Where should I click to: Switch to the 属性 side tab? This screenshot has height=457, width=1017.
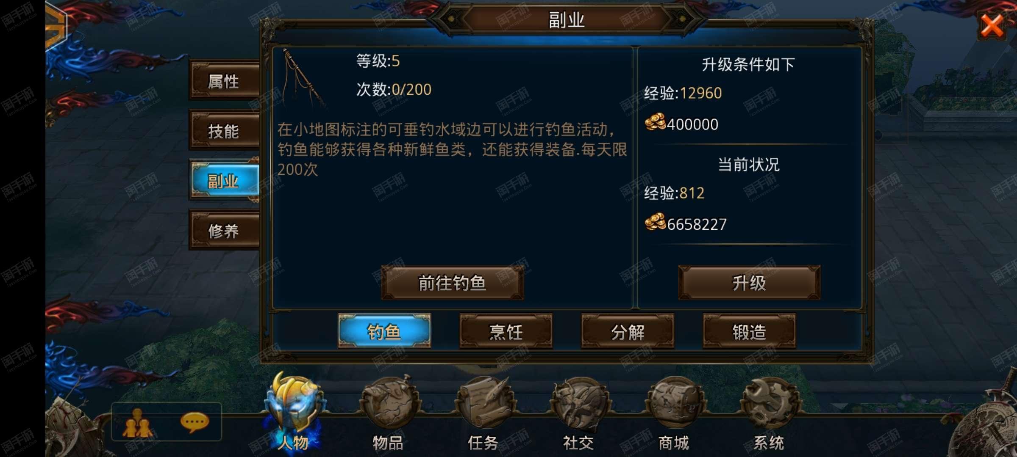[225, 81]
